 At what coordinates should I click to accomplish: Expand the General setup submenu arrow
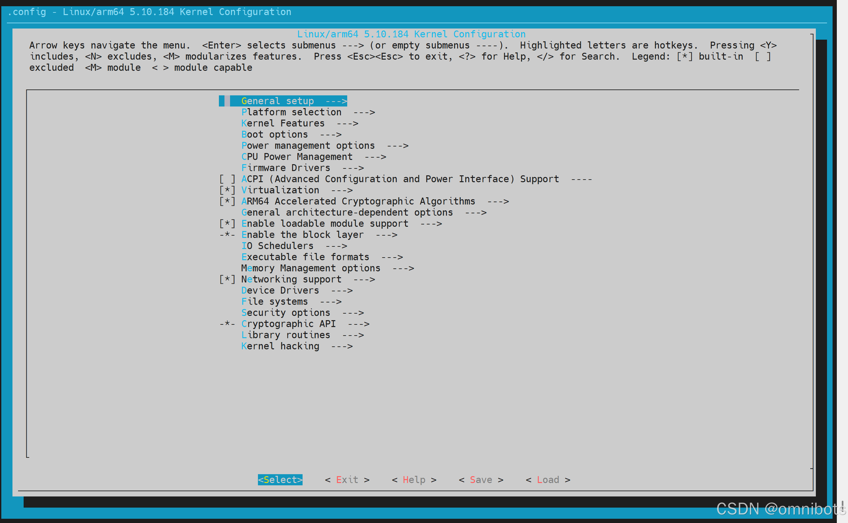click(x=336, y=101)
